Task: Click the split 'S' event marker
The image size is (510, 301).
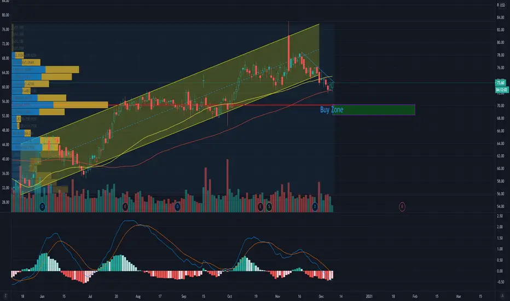Action: 269,207
